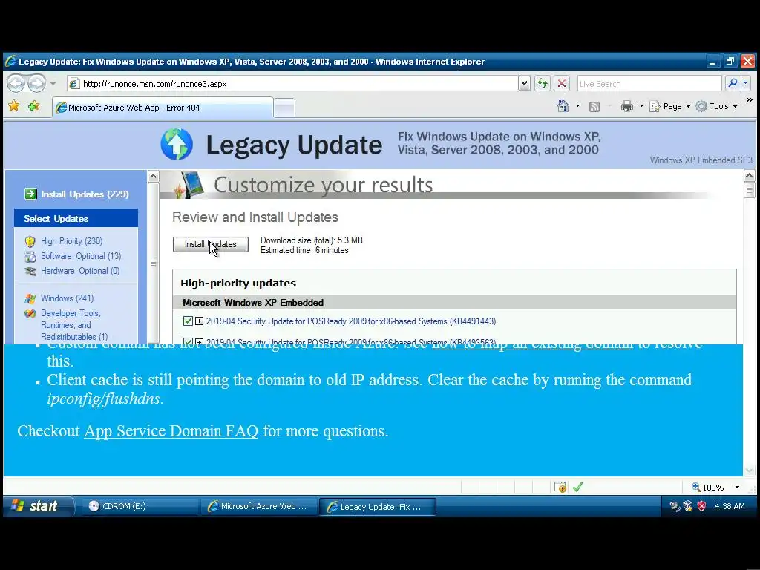Click the main page scrollbar down arrow
Image resolution: width=760 pixels, height=570 pixels.
[x=750, y=470]
